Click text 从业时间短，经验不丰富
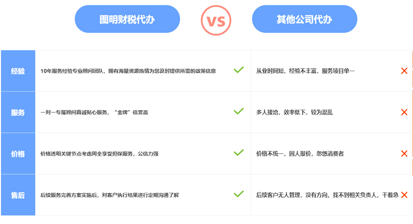The height and width of the screenshot is (224, 413). [286, 71]
